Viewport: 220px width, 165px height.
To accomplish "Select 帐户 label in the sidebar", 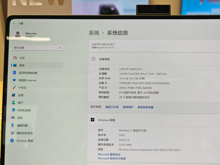I will (x=20, y=103).
